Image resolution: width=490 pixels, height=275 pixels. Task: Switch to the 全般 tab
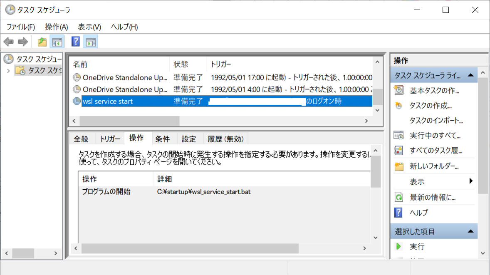(81, 139)
